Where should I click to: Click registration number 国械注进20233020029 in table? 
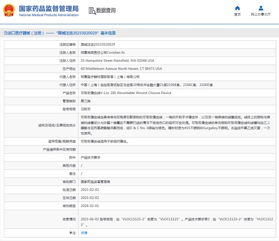pyautogui.click(x=98, y=45)
